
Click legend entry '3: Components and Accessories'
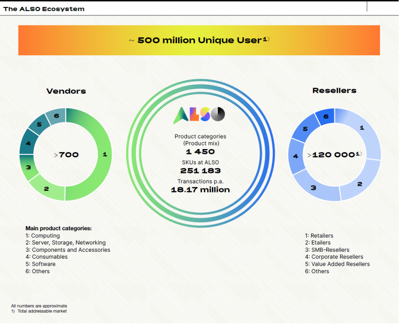coord(68,250)
